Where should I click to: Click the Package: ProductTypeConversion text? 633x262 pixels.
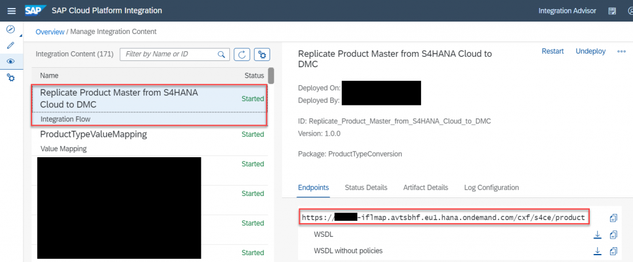pos(350,154)
